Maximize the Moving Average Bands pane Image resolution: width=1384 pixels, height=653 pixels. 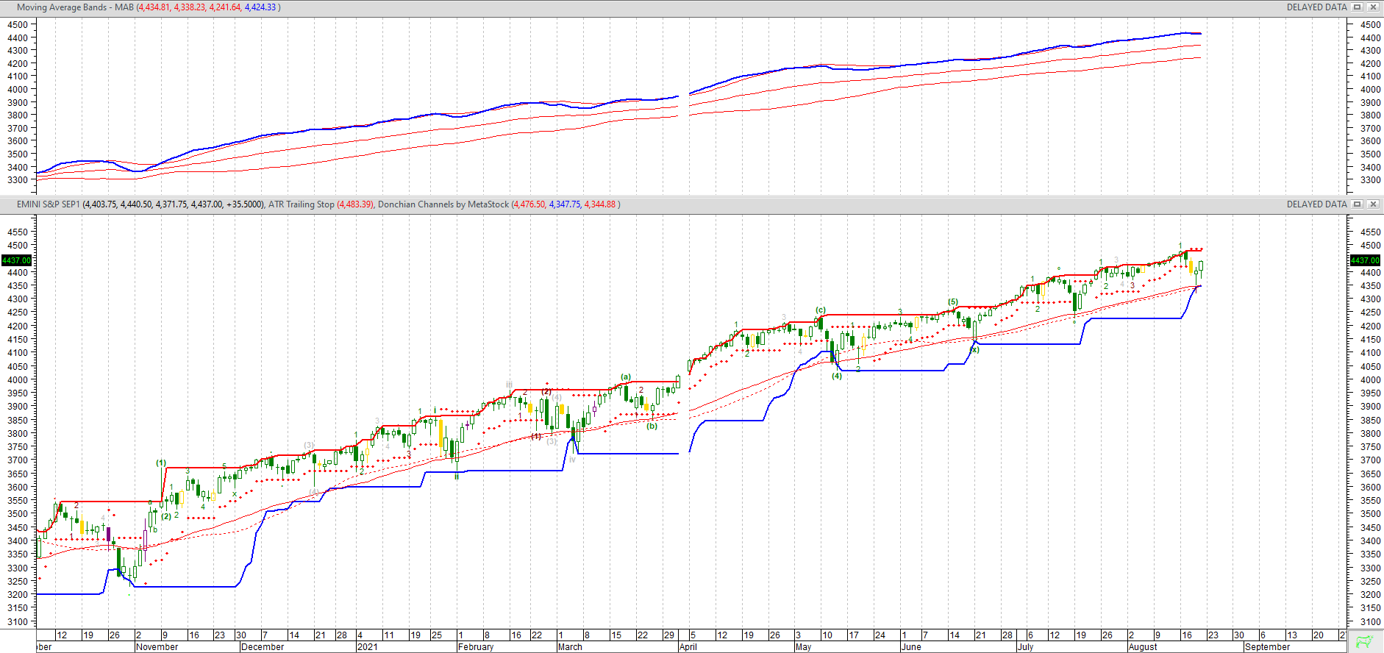1358,7
